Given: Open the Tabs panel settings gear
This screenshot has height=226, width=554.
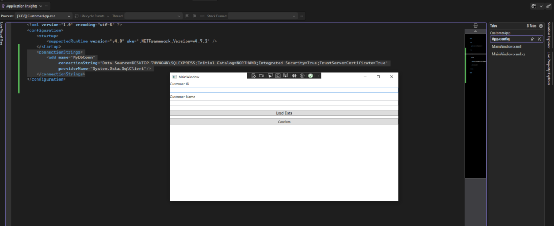Looking at the screenshot, I should tap(540, 26).
